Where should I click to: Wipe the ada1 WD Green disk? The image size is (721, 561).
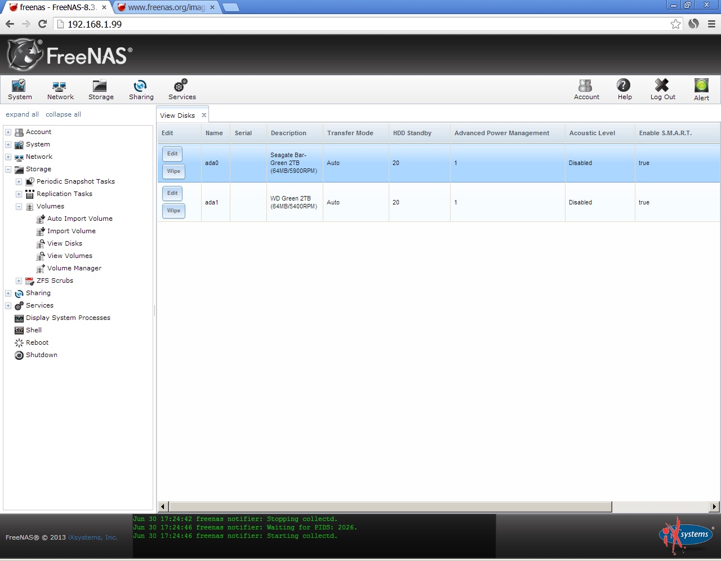[173, 211]
